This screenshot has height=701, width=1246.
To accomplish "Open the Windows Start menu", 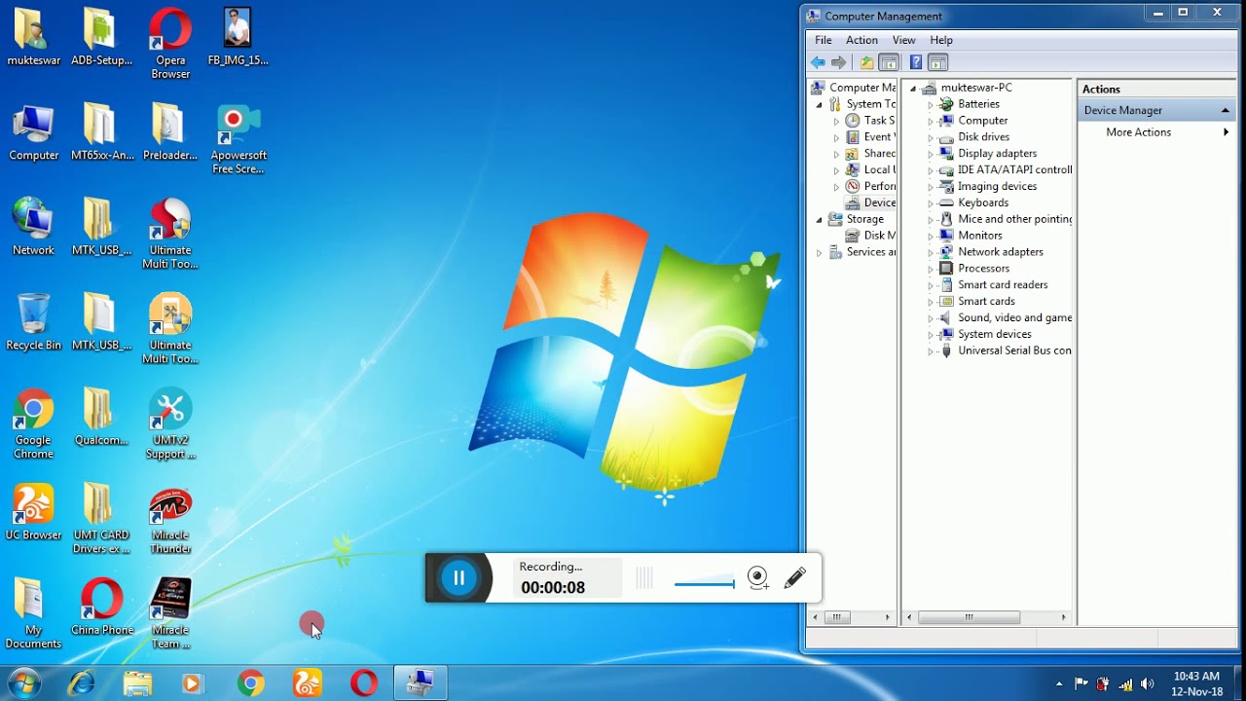I will (x=23, y=683).
